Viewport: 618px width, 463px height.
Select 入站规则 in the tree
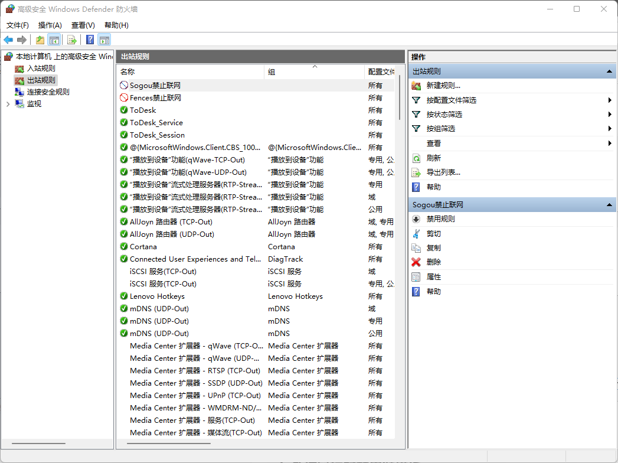pos(41,69)
